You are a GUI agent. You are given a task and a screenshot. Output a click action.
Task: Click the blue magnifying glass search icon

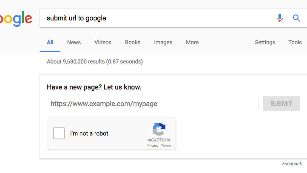[x=297, y=18]
